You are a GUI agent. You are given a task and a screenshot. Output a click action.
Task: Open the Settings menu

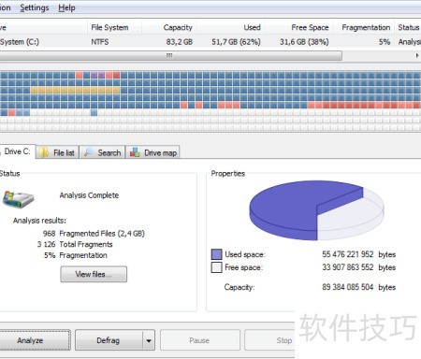[35, 7]
